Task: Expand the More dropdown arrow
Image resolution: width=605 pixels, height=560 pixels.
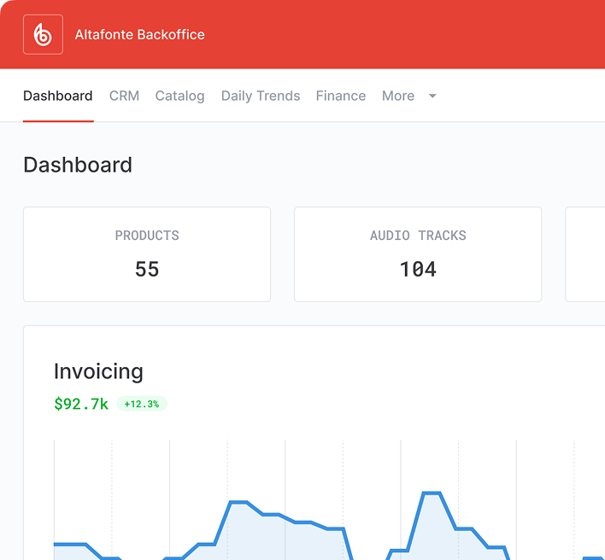Action: coord(432,96)
